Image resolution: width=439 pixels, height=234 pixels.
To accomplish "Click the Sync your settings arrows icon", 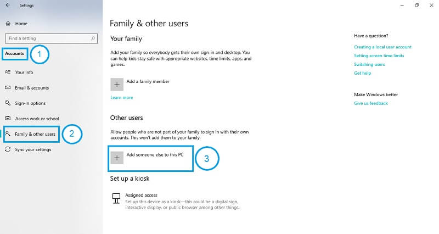I will [8, 149].
